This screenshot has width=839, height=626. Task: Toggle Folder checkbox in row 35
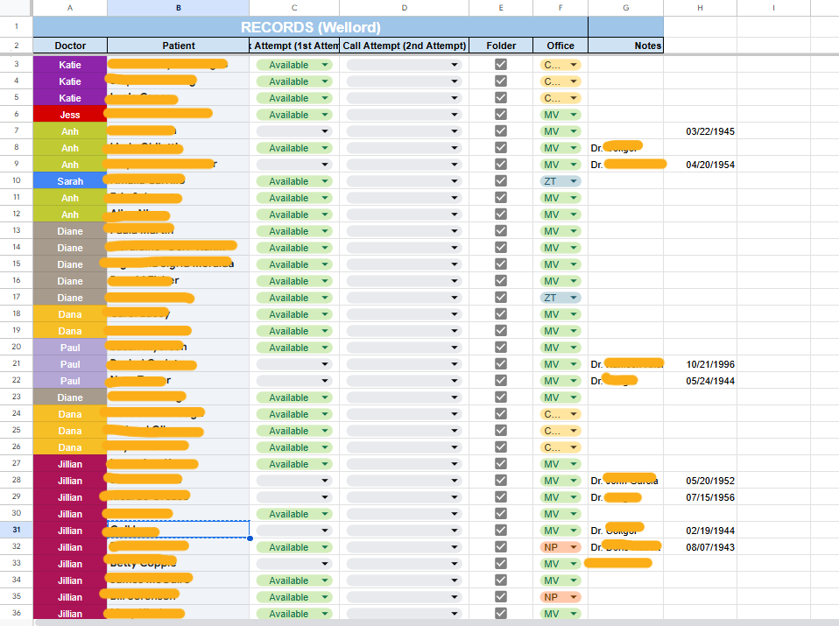(x=501, y=596)
